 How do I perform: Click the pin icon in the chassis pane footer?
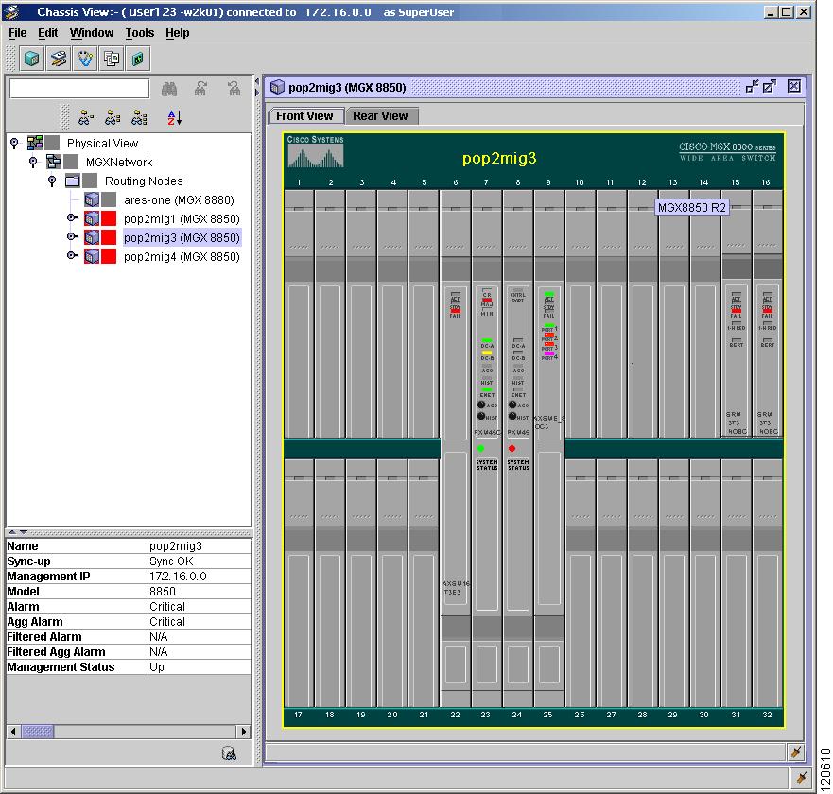(796, 752)
